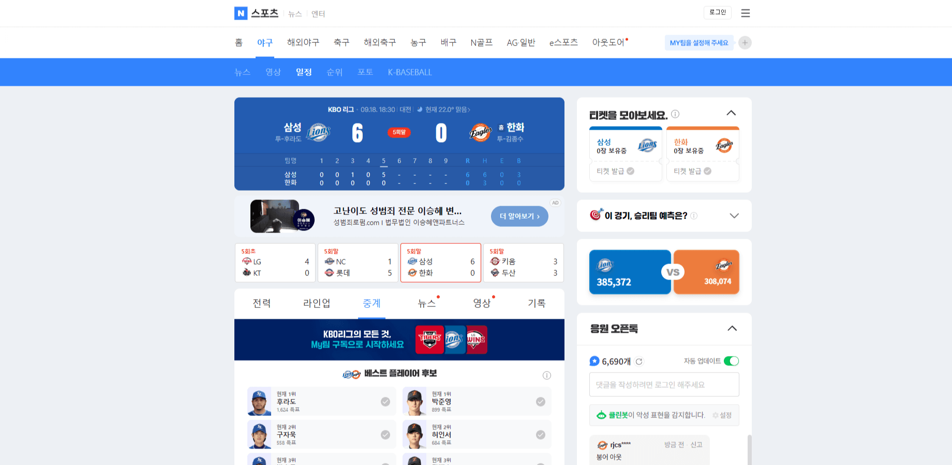This screenshot has height=465, width=952.
Task: Open the 전력 tab
Action: [x=262, y=303]
